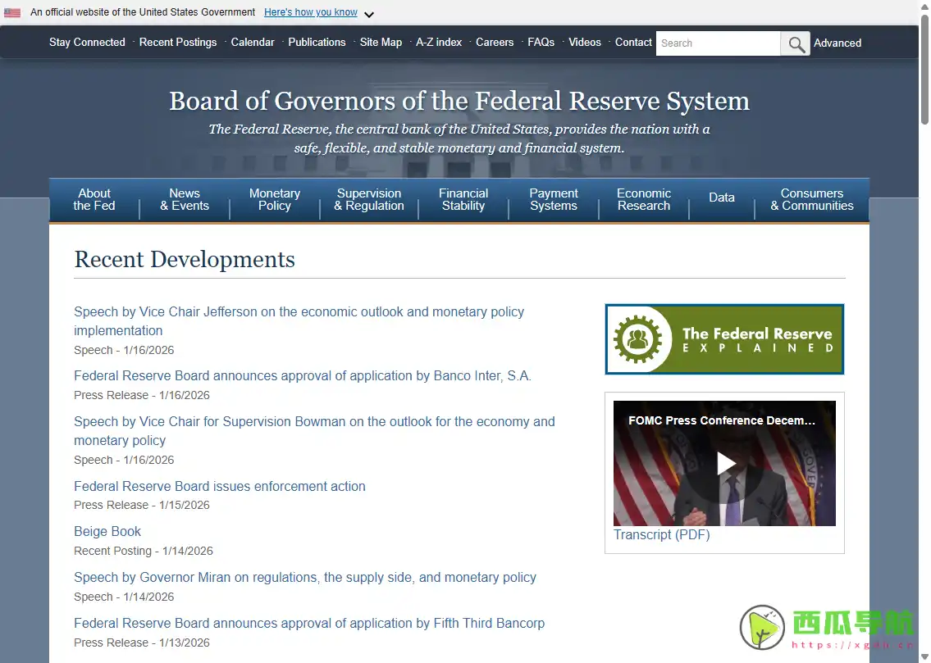Viewport: 931px width, 663px height.
Task: Open the Transcript (PDF) link
Action: tap(662, 535)
